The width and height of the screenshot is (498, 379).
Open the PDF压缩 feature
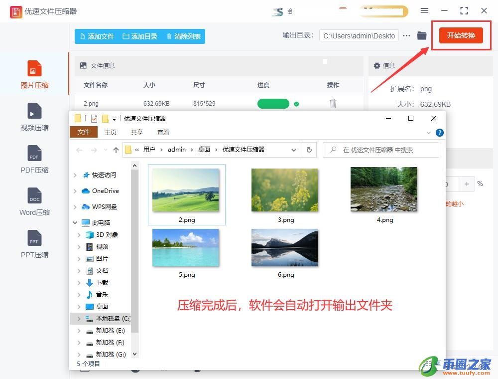pyautogui.click(x=34, y=160)
